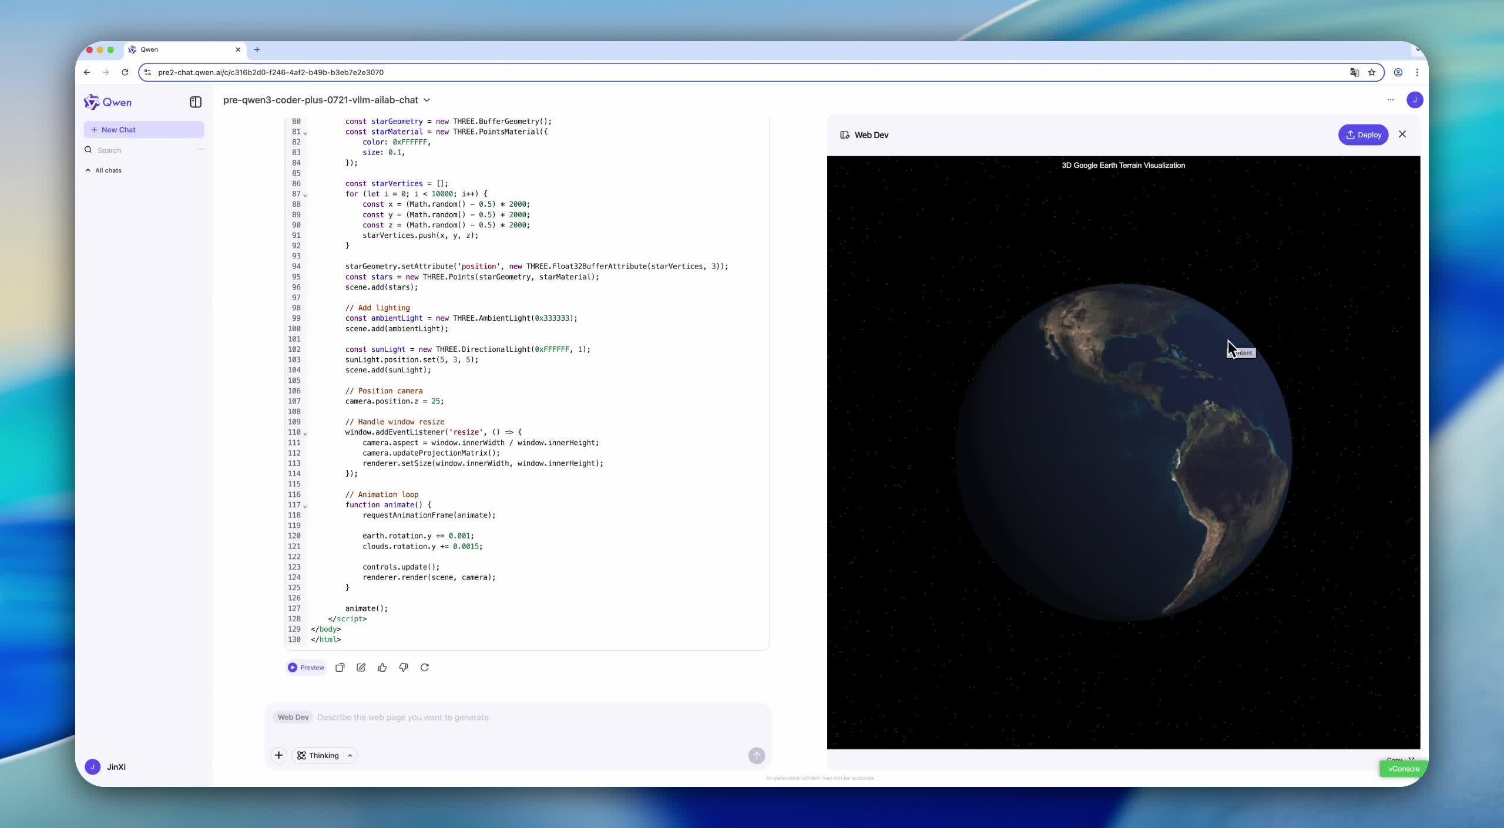Click the thumbs up icon
This screenshot has height=828, width=1504.
pos(382,668)
